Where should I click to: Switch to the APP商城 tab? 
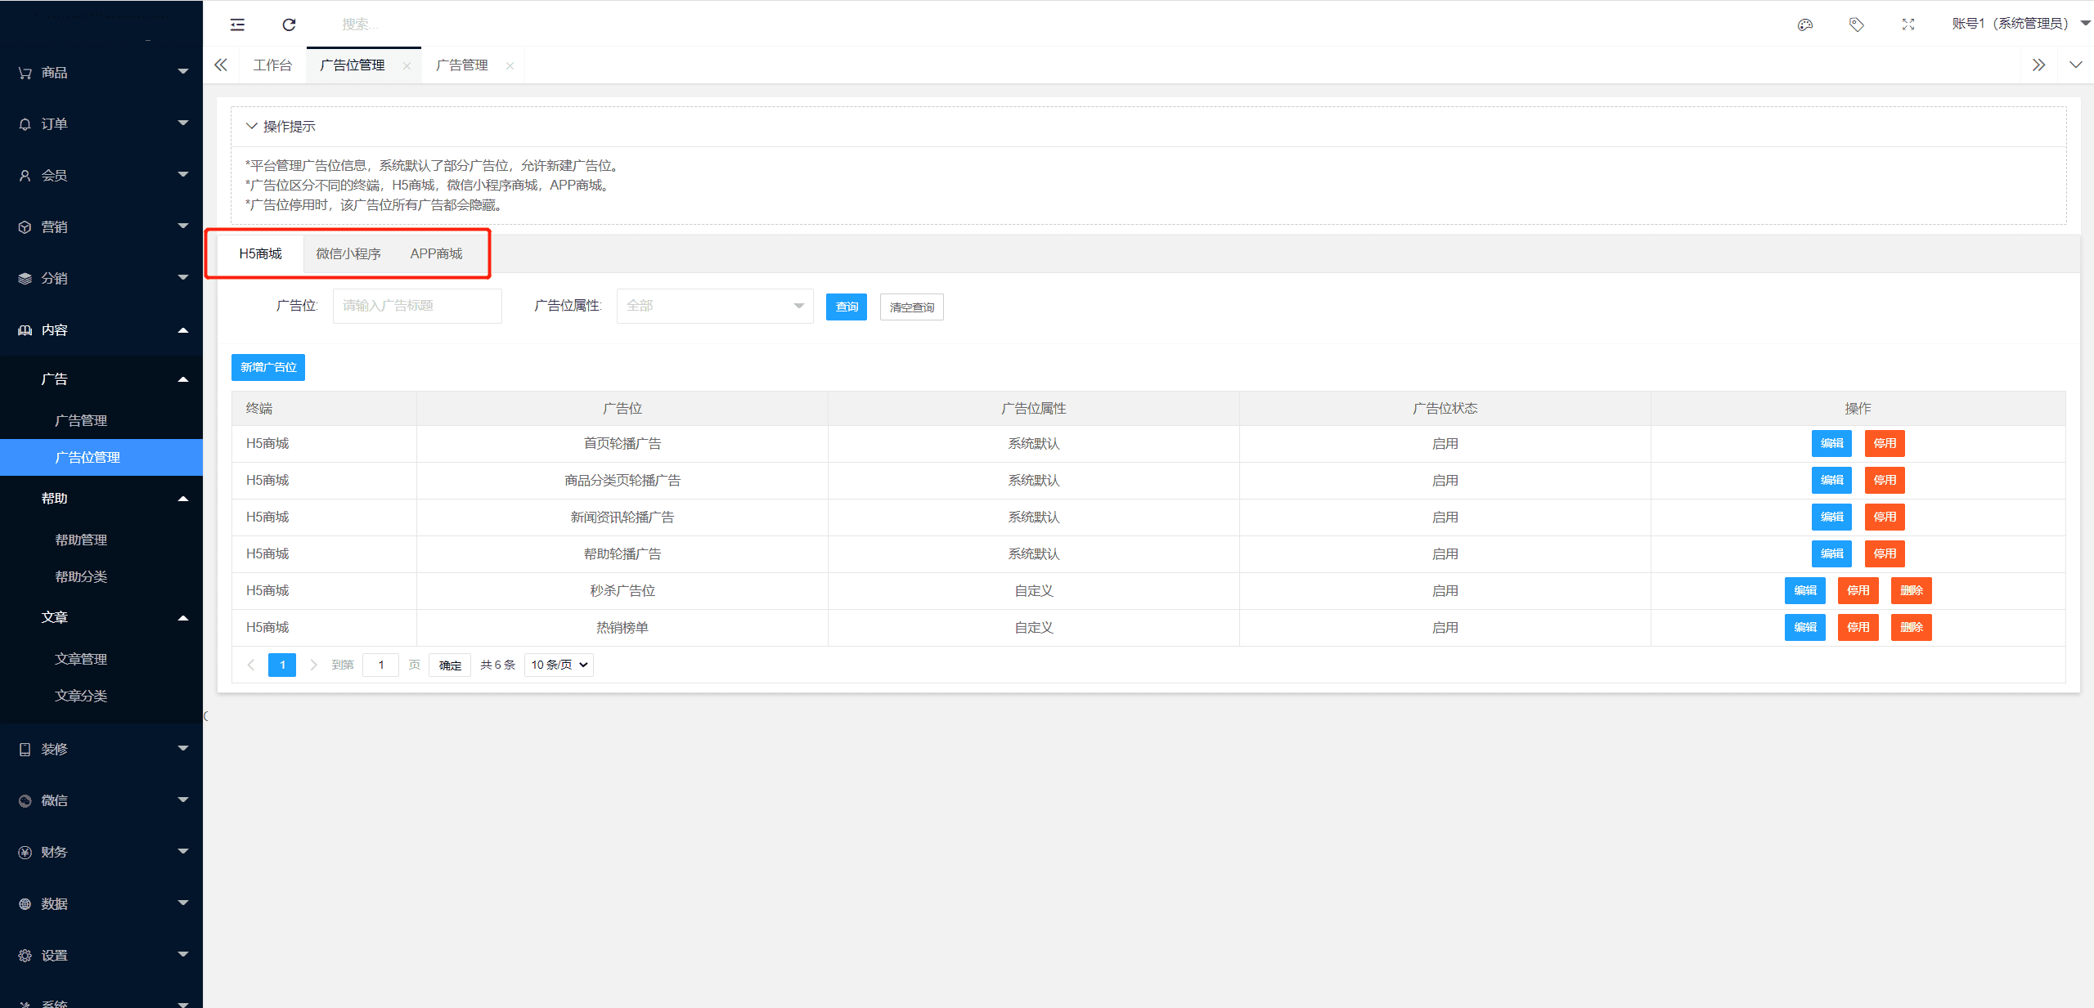tap(436, 253)
